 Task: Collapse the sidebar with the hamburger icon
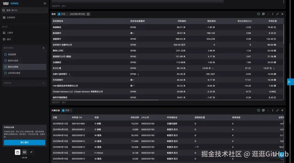[x=45, y=3]
